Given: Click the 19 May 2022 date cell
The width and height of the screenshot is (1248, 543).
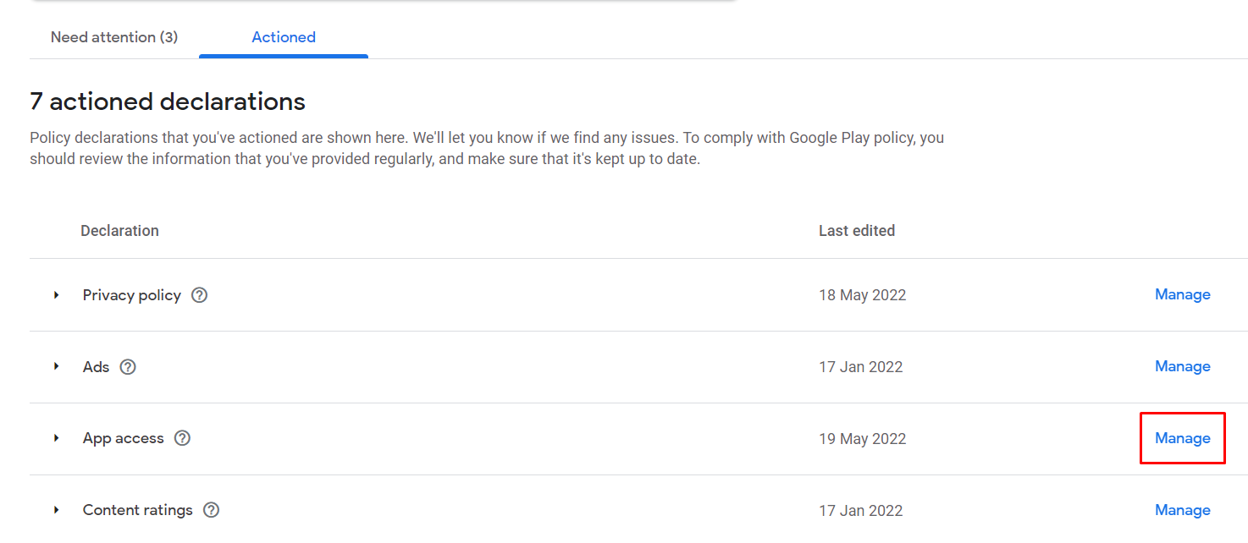Looking at the screenshot, I should tap(863, 439).
